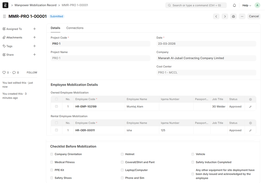Open the Help dropdown menu
The width and height of the screenshot is (266, 183).
(247, 5)
